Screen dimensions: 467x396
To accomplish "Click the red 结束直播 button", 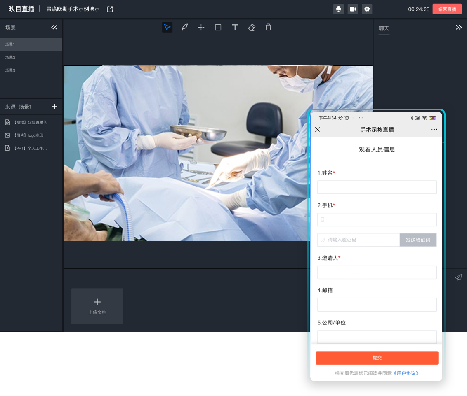I will coord(447,9).
